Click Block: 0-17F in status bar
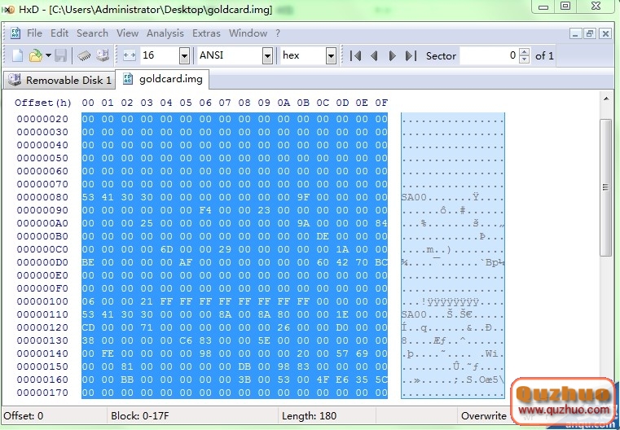 [x=140, y=416]
